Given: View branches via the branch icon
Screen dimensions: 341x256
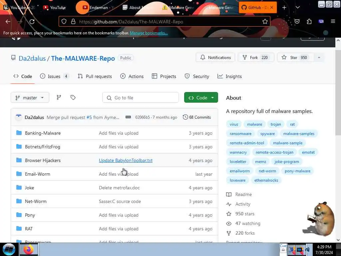Looking at the screenshot, I should coord(59,98).
